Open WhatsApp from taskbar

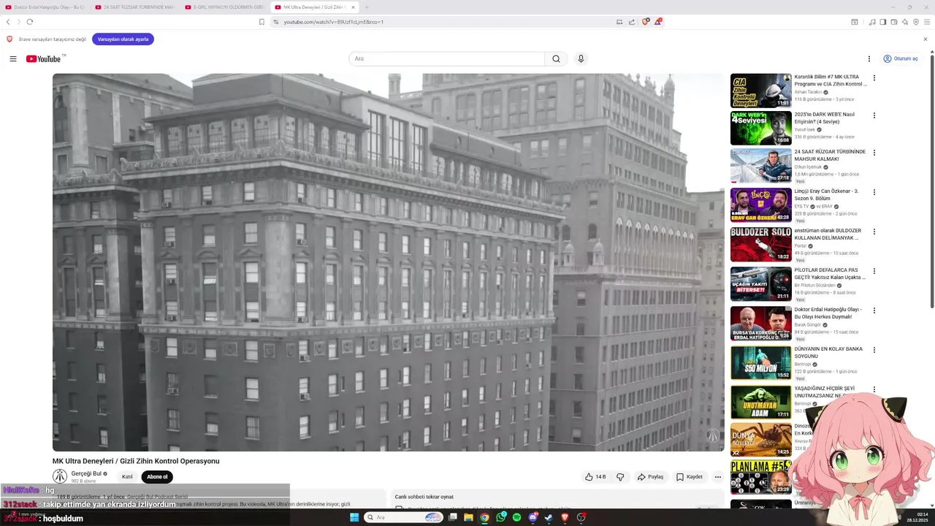pyautogui.click(x=500, y=517)
